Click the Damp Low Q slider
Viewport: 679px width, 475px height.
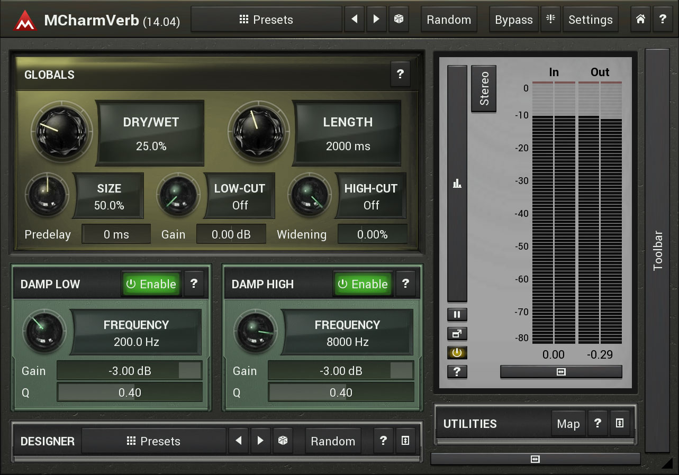pos(130,392)
